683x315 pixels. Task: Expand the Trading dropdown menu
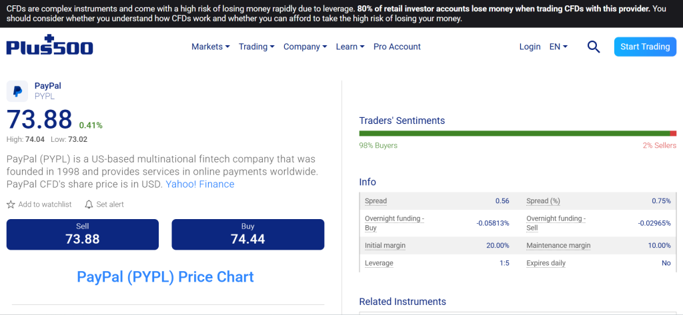click(x=257, y=47)
